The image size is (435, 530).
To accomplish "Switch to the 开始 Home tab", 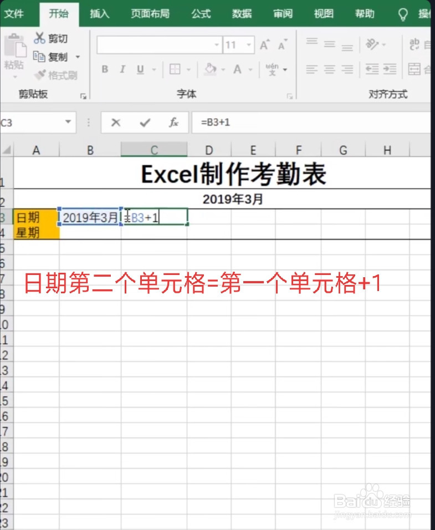I will point(59,14).
